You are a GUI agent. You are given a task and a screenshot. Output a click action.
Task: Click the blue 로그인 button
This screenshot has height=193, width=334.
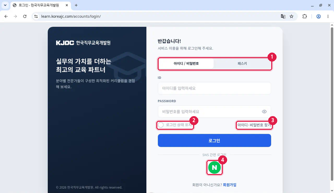click(x=214, y=140)
